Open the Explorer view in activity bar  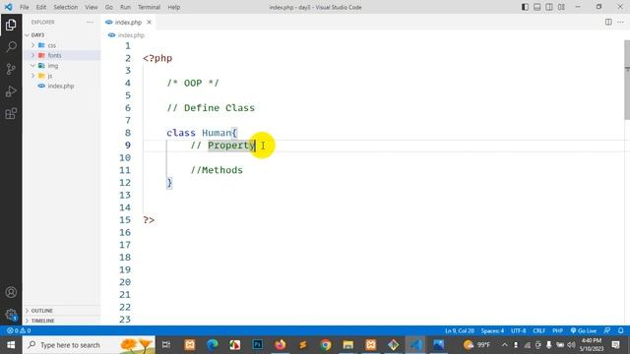pyautogui.click(x=11, y=25)
